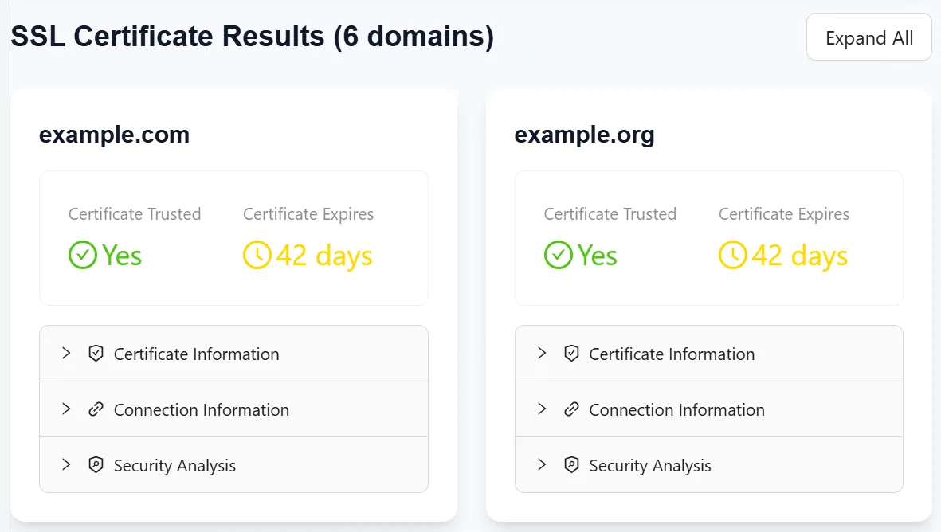Expand Connection Information for example.org
This screenshot has height=532, width=941.
coord(676,409)
